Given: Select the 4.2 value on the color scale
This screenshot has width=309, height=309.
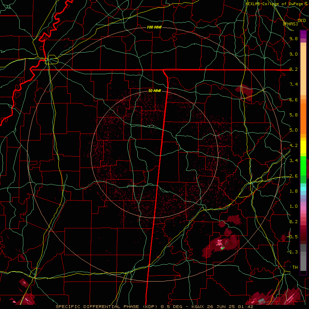Looking at the screenshot, I should click(x=294, y=146).
